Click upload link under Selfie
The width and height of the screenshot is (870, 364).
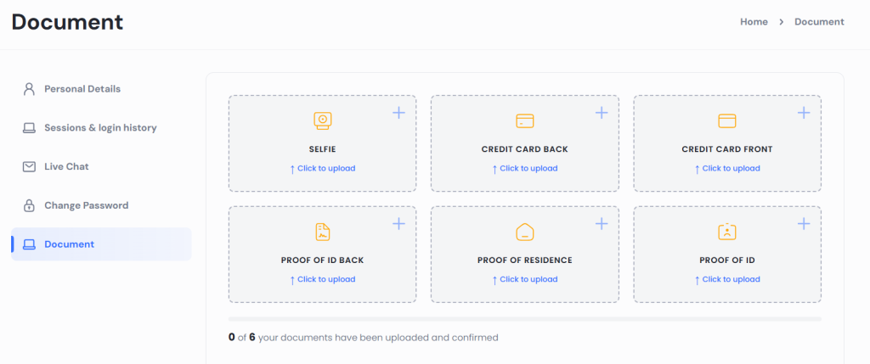[x=322, y=168]
